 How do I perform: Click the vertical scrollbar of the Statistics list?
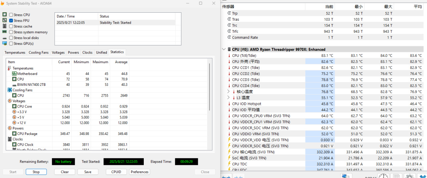point(209,87)
